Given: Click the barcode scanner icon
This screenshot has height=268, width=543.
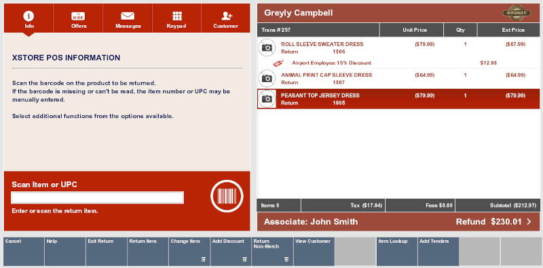Looking at the screenshot, I should 227,196.
